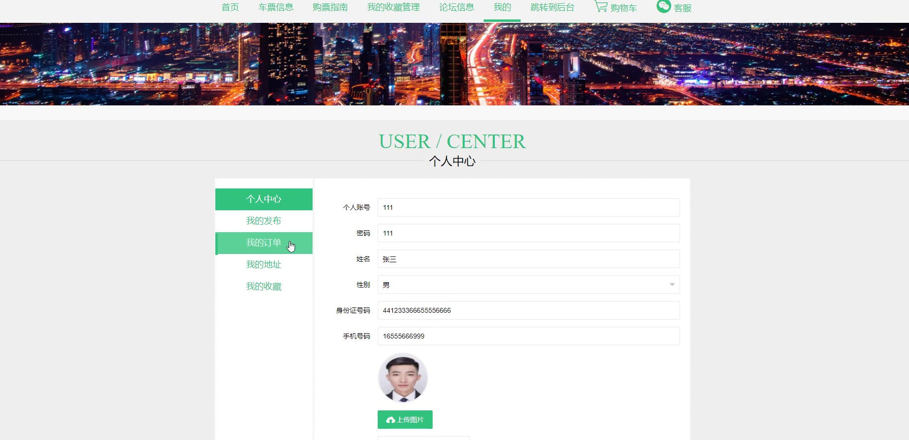This screenshot has height=440, width=909.
Task: Click the WeChat customer service icon
Action: click(x=664, y=6)
